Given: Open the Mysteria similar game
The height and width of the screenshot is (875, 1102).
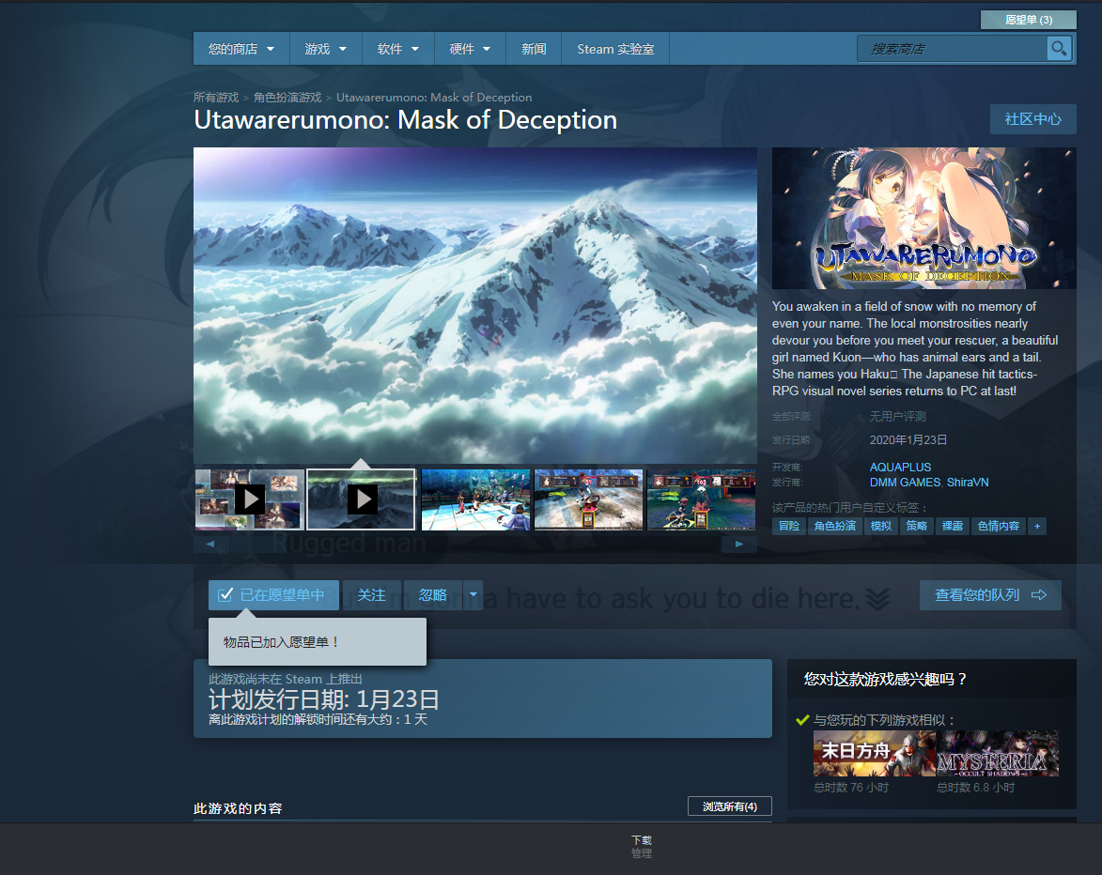Looking at the screenshot, I should 998,754.
